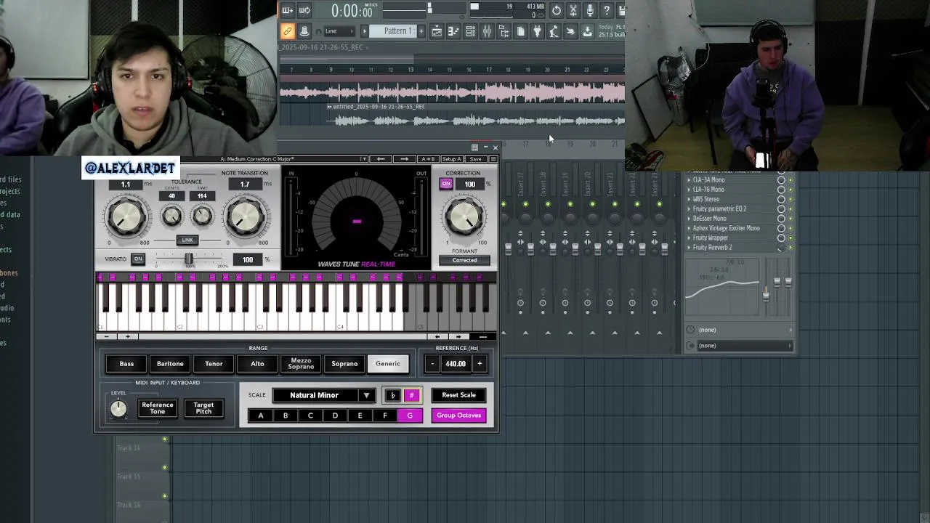Expand Fruity Reeverb 2 slot arrow
Viewport: 930px width, 523px height.
(x=689, y=247)
